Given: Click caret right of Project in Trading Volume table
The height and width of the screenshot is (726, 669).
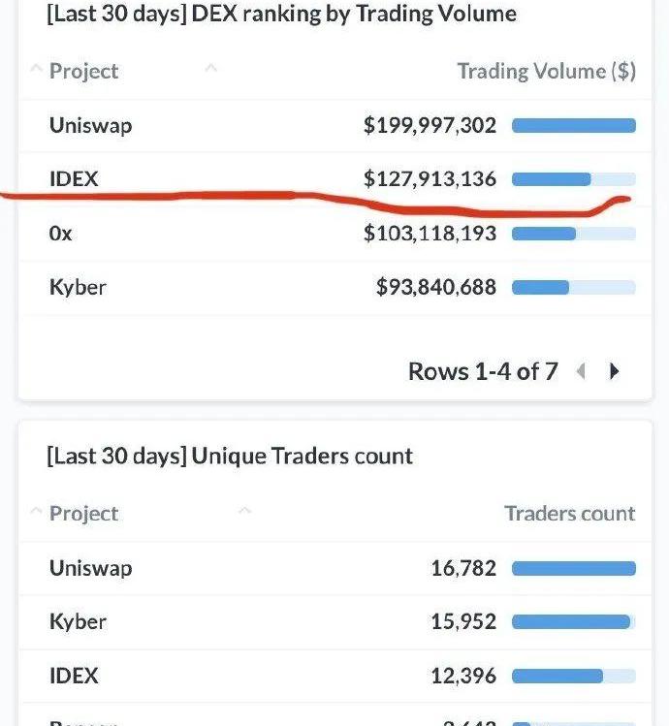Looking at the screenshot, I should coord(210,68).
